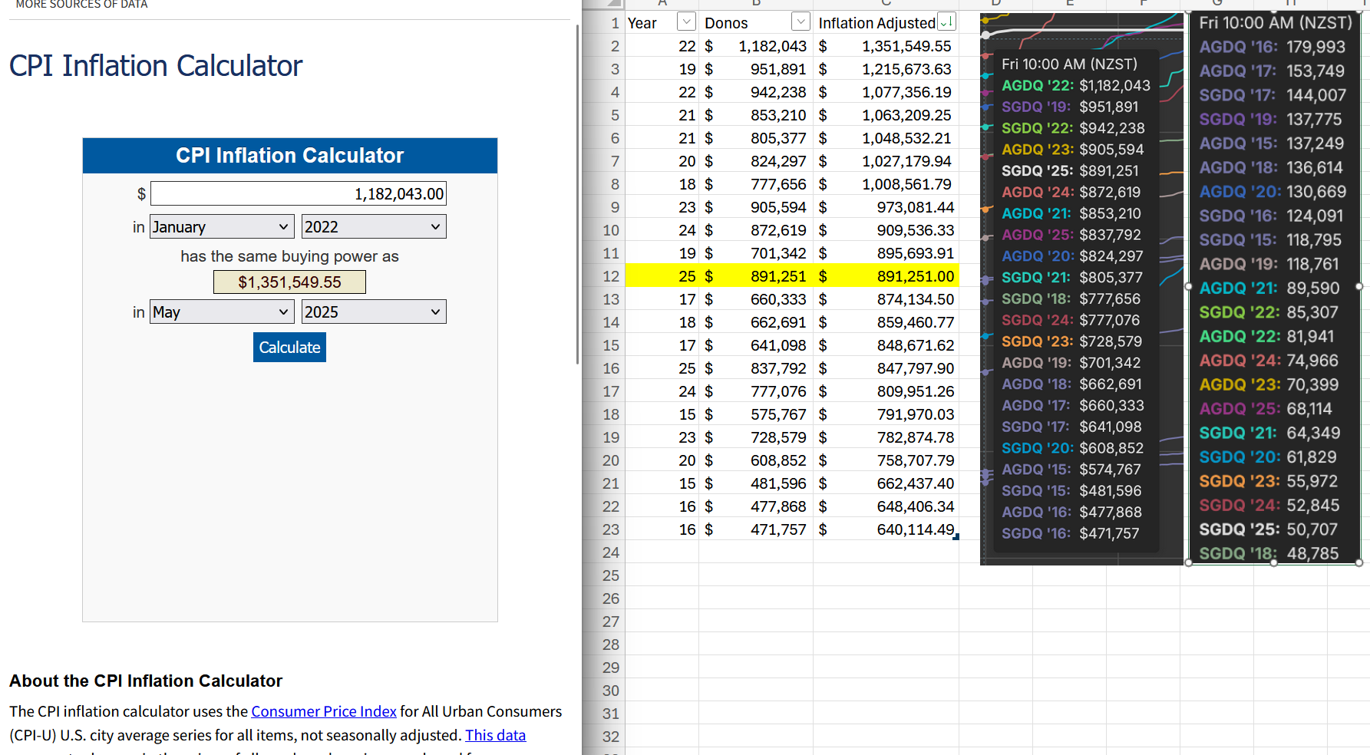The height and width of the screenshot is (755, 1370).
Task: Click the About the CPI Inflation Calculator heading
Action: (146, 681)
